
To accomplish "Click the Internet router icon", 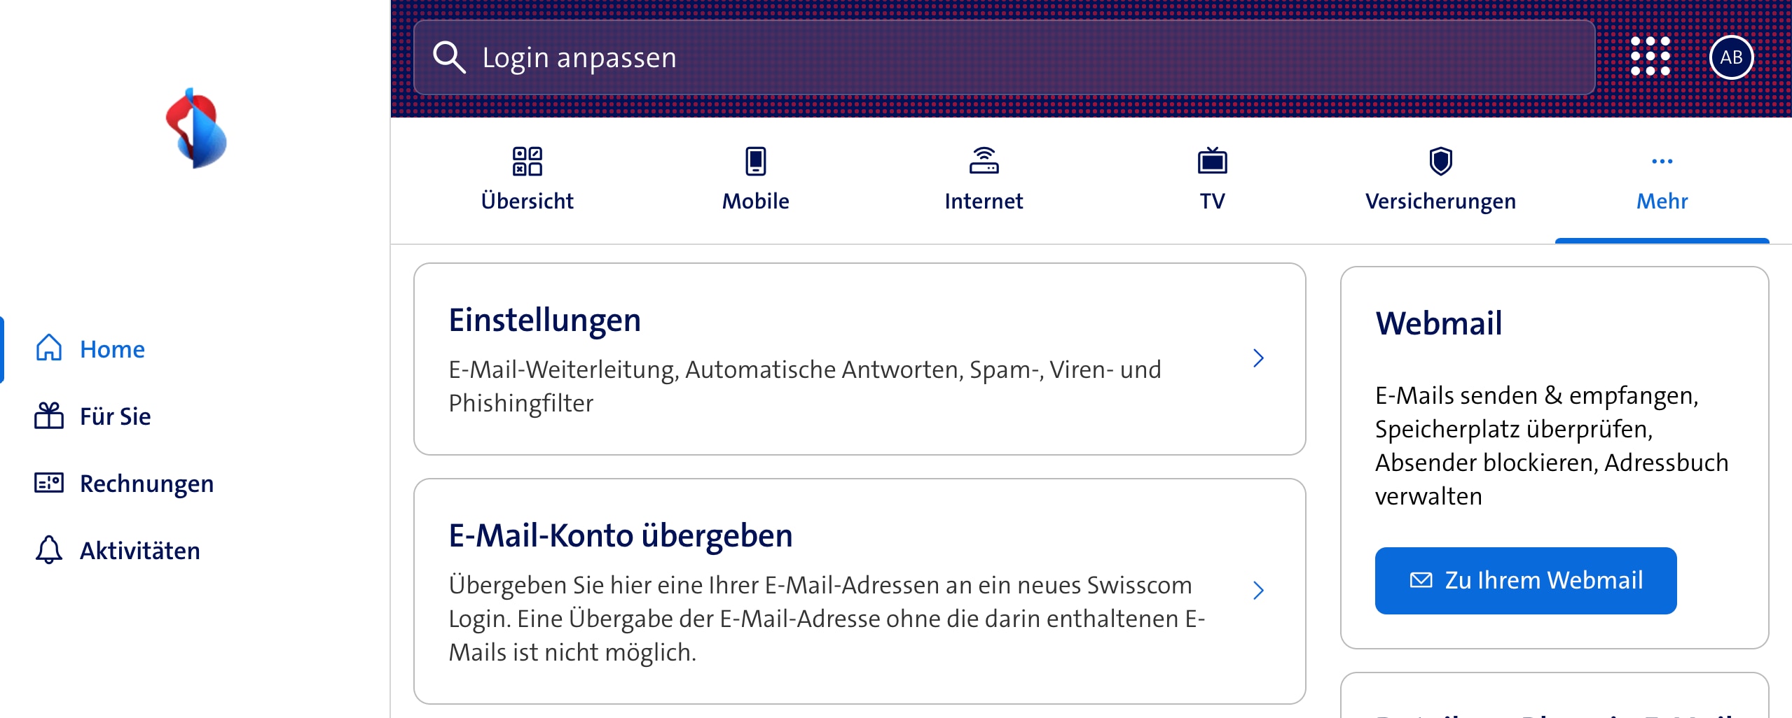I will coord(984,161).
